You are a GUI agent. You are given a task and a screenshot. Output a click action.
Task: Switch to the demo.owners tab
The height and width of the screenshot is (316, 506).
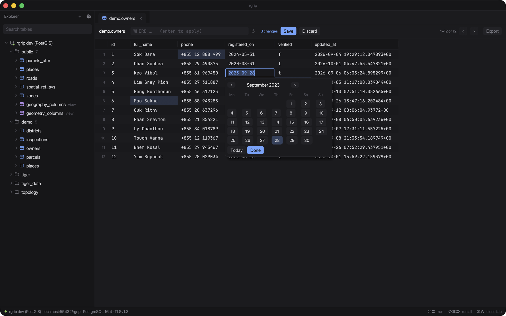(x=122, y=18)
